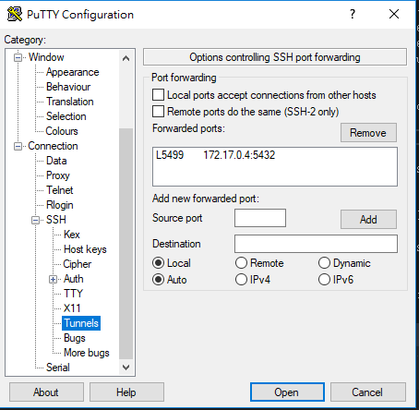Click the question mark help icon
The height and width of the screenshot is (410, 419).
[353, 14]
